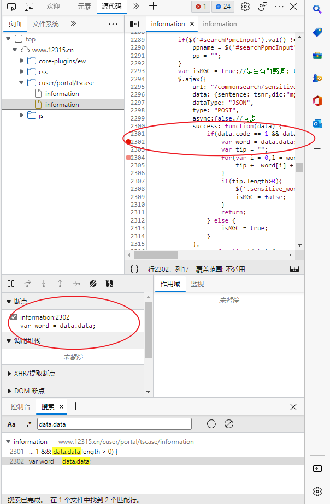Activate the inspect element picker icon
Viewport: 330px width, 504px height.
coord(11,7)
